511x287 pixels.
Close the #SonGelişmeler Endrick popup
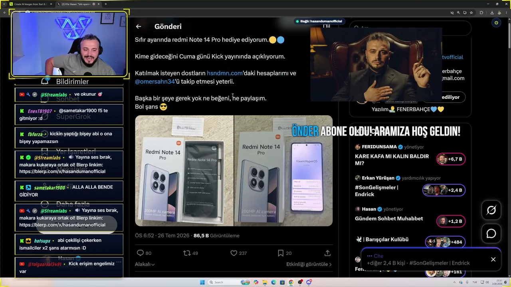coord(493,259)
